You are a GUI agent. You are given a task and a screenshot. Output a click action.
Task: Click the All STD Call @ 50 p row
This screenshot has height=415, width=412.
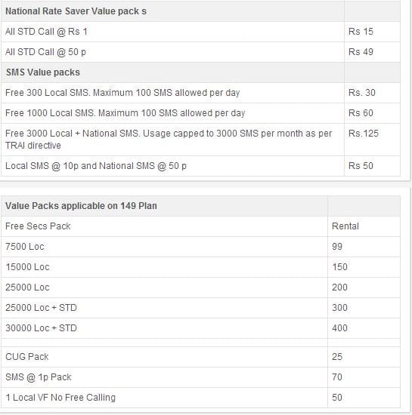(200, 52)
